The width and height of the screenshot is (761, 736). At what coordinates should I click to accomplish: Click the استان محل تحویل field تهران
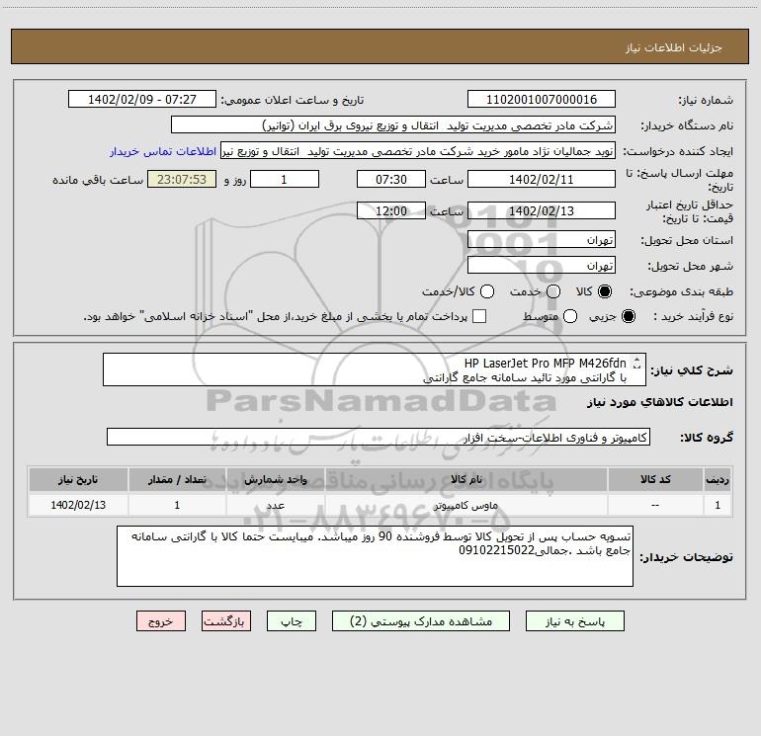pos(542,240)
